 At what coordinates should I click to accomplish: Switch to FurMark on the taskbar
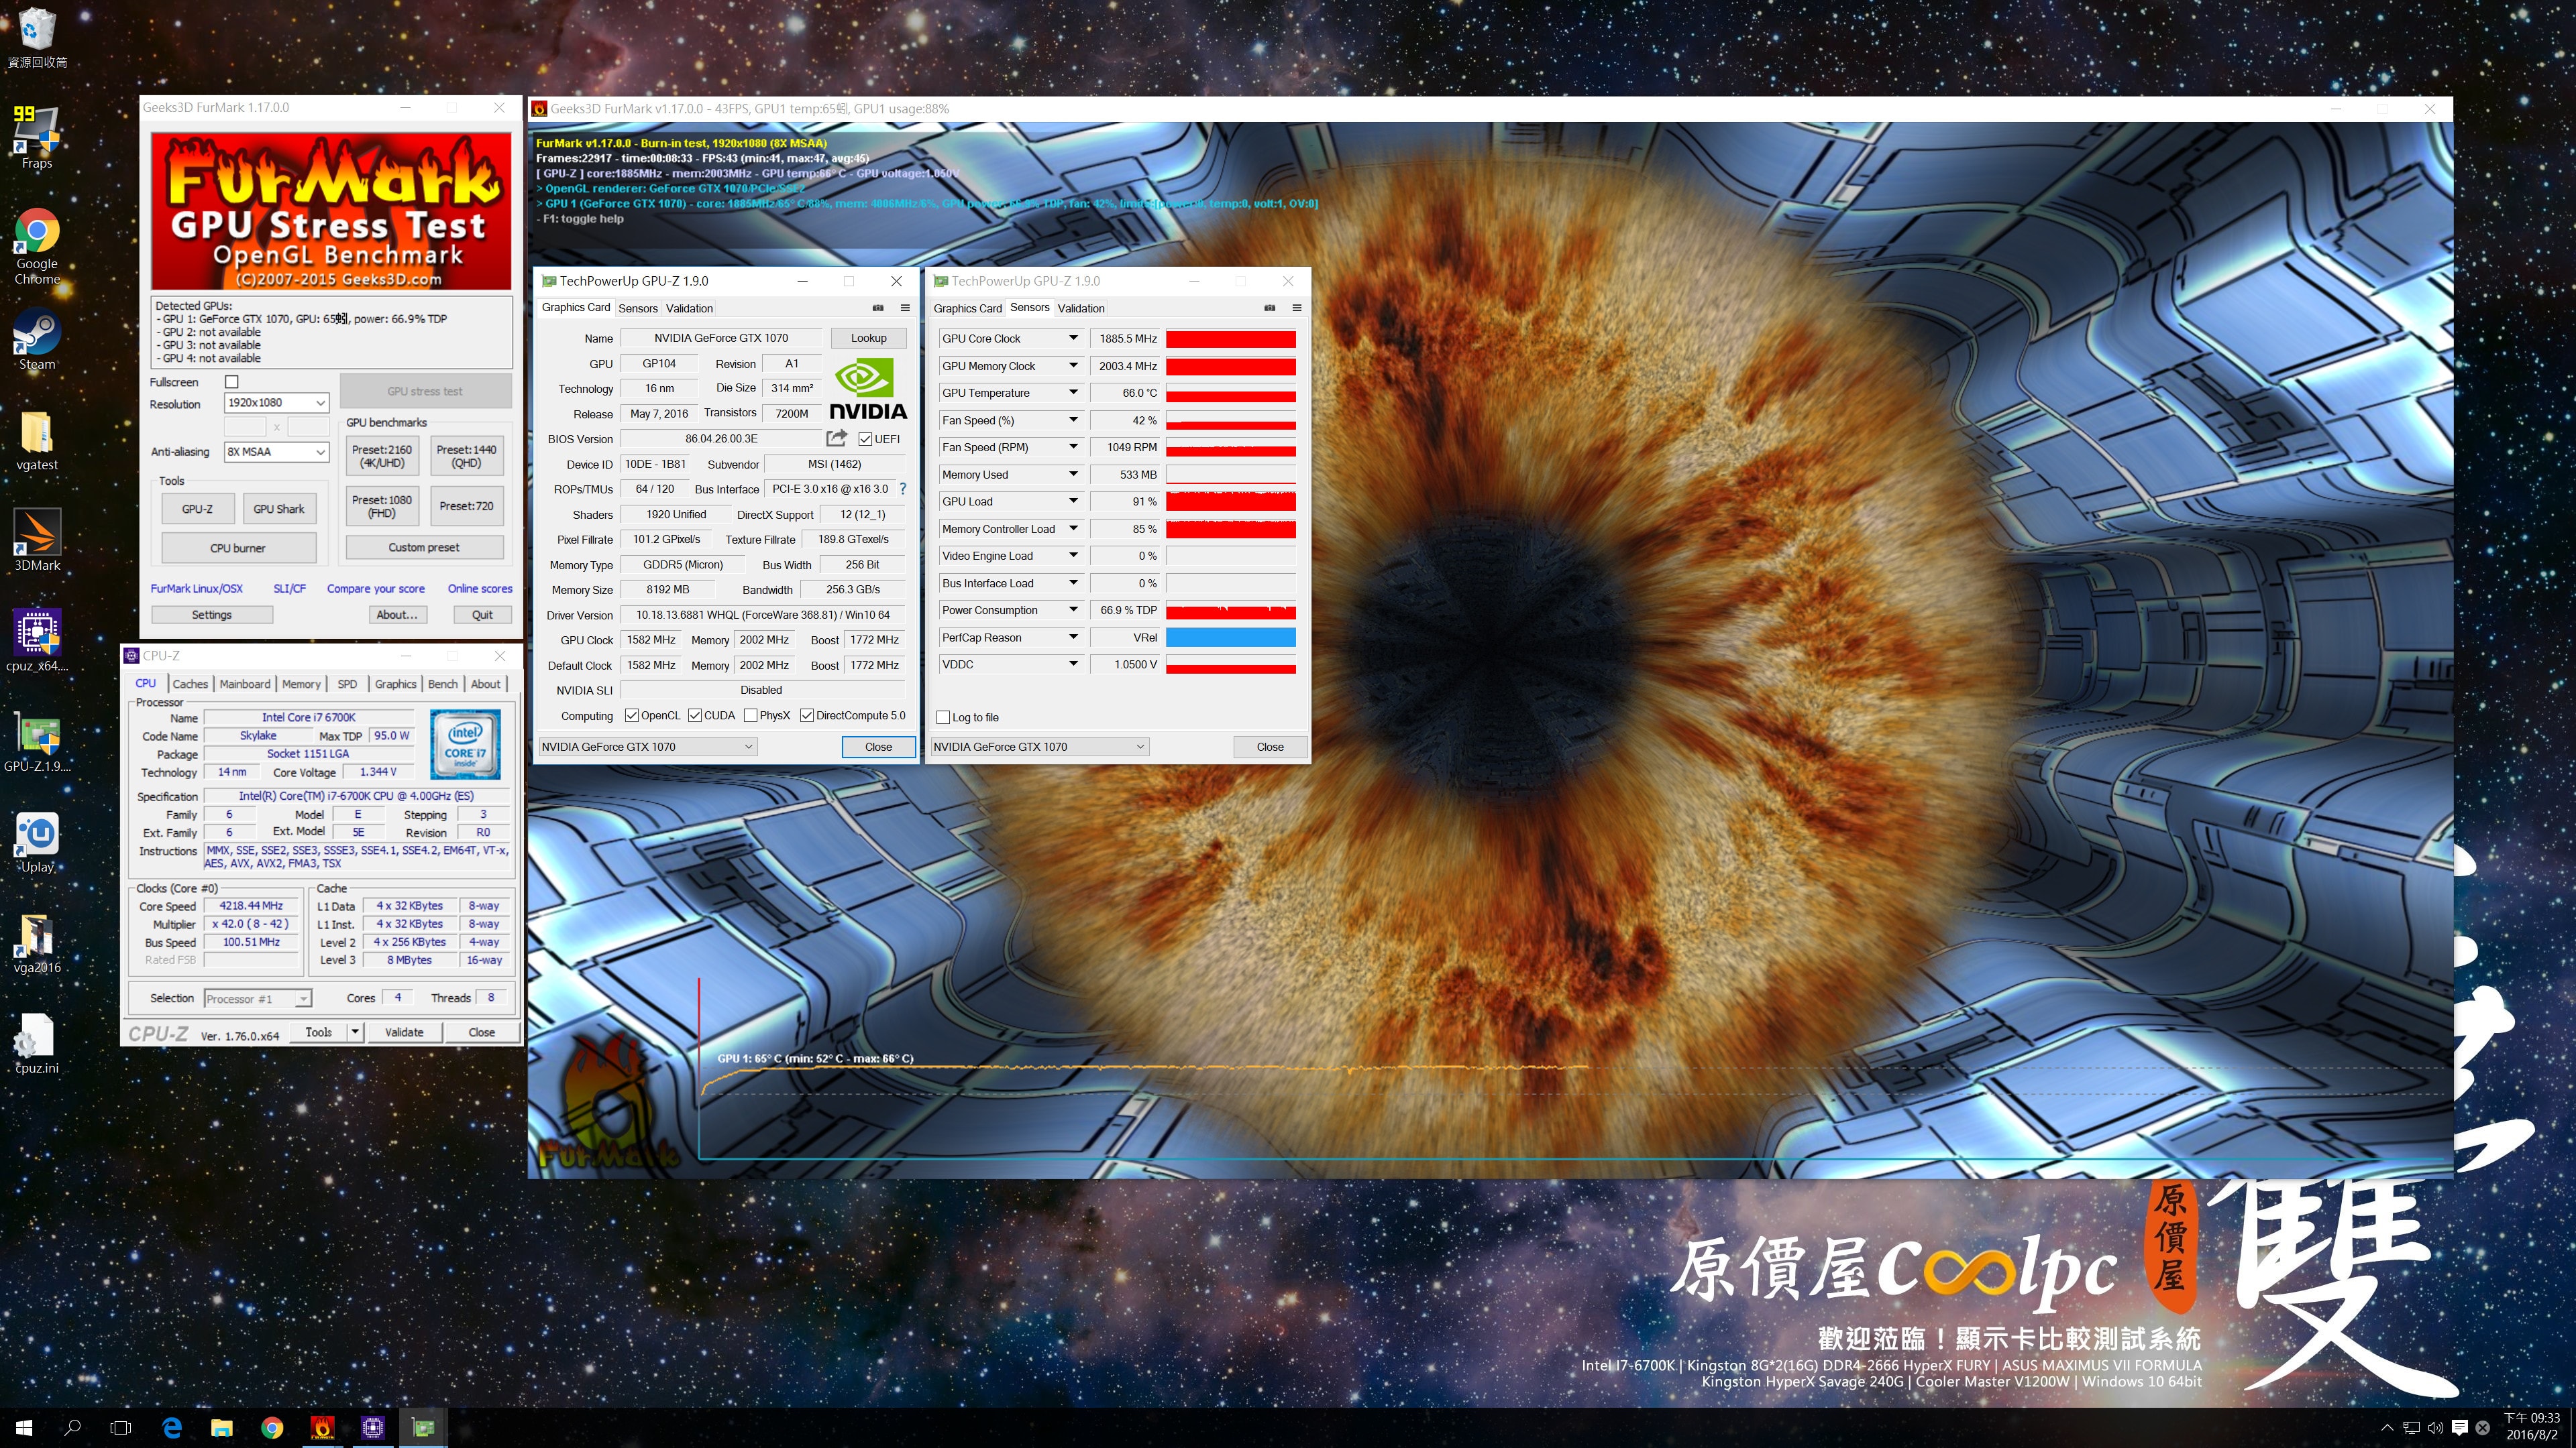coord(323,1428)
